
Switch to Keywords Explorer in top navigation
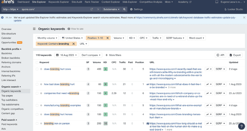click(59, 2)
